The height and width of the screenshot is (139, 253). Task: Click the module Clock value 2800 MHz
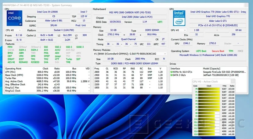[140, 59]
